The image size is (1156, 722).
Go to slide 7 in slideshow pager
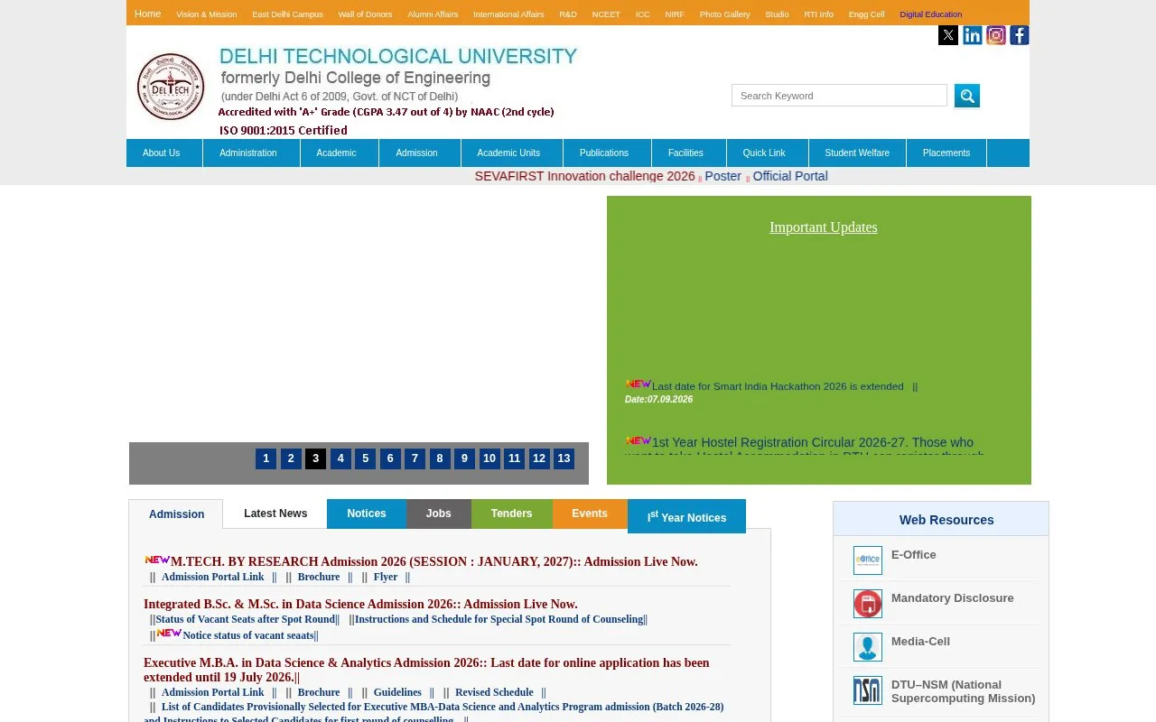pyautogui.click(x=415, y=458)
